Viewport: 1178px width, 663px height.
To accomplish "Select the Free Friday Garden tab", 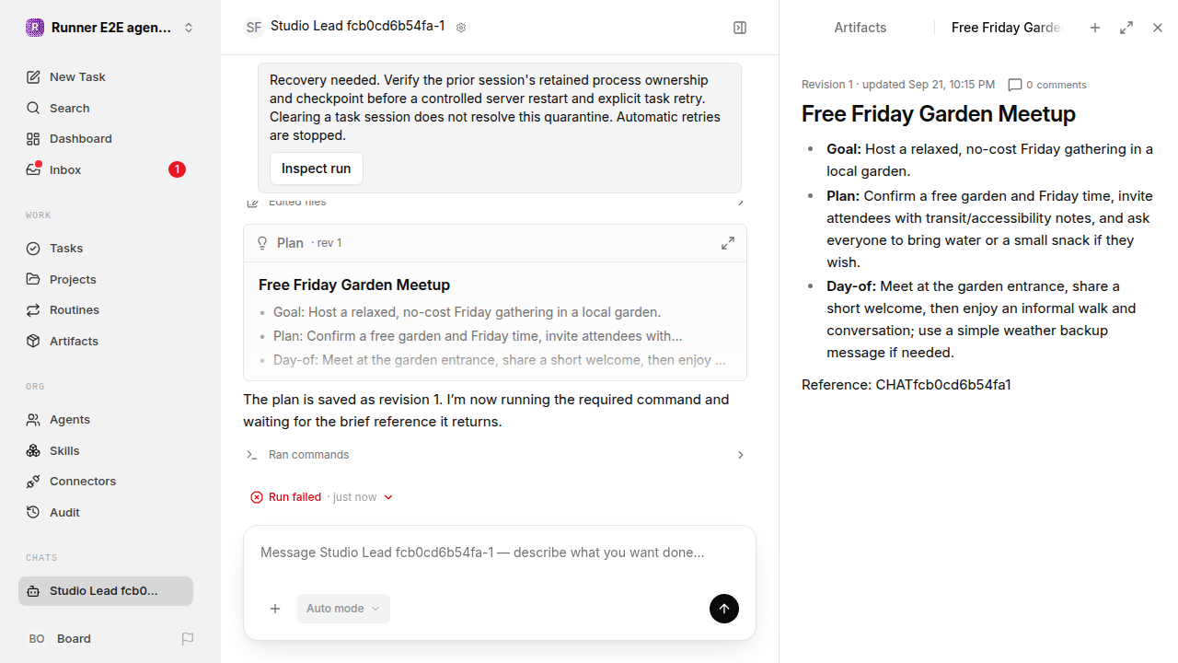I will pyautogui.click(x=1005, y=28).
